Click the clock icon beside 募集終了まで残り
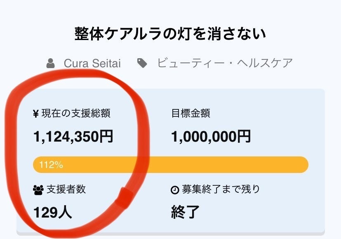The width and height of the screenshot is (341, 239). (x=175, y=190)
